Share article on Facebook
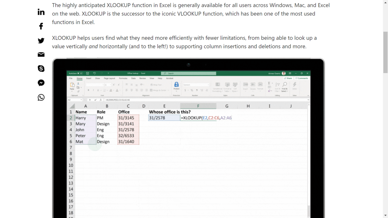Viewport: 388px width, 218px height. tap(41, 26)
